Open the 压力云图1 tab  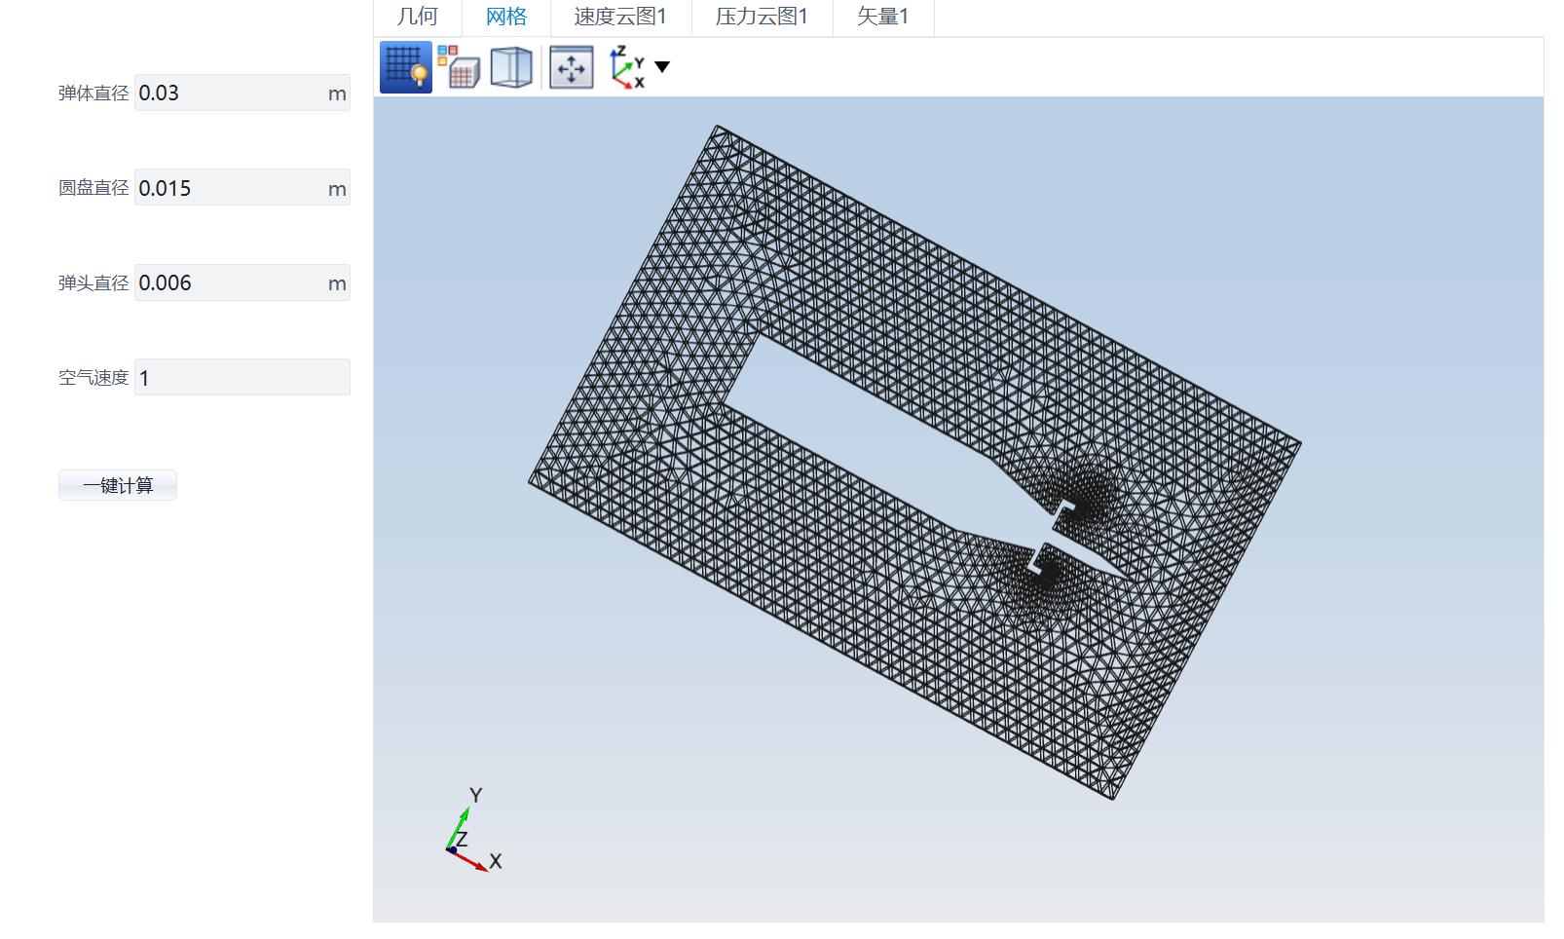point(762,17)
